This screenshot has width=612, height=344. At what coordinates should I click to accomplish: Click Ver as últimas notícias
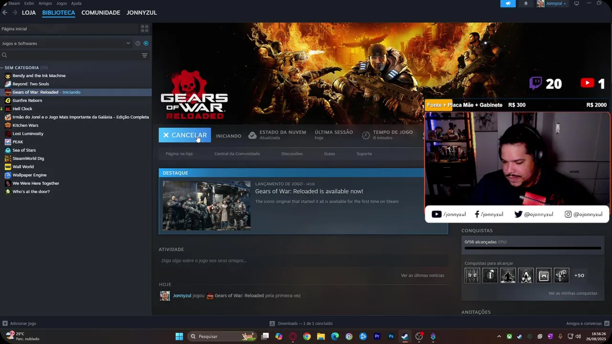(x=423, y=275)
